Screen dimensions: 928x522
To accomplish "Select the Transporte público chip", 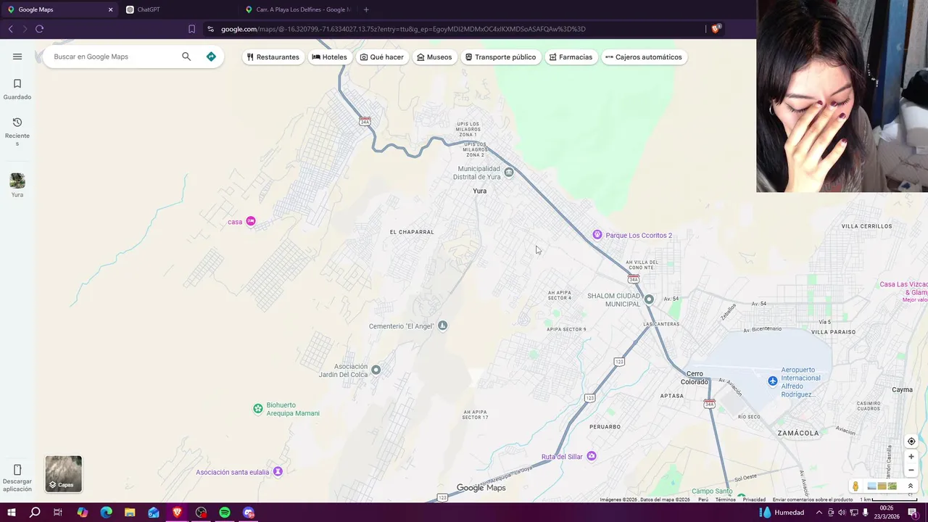I will pos(500,57).
